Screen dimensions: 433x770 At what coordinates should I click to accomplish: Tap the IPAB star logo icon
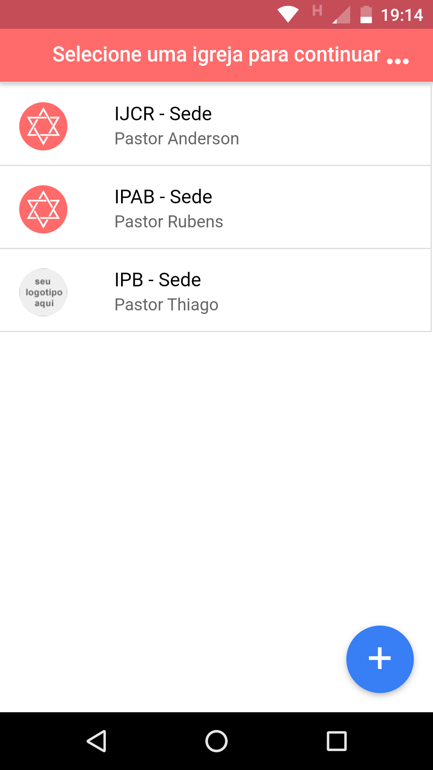(x=43, y=209)
